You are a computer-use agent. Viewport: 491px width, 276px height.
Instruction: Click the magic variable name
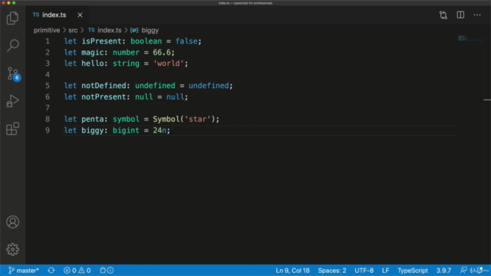click(92, 53)
